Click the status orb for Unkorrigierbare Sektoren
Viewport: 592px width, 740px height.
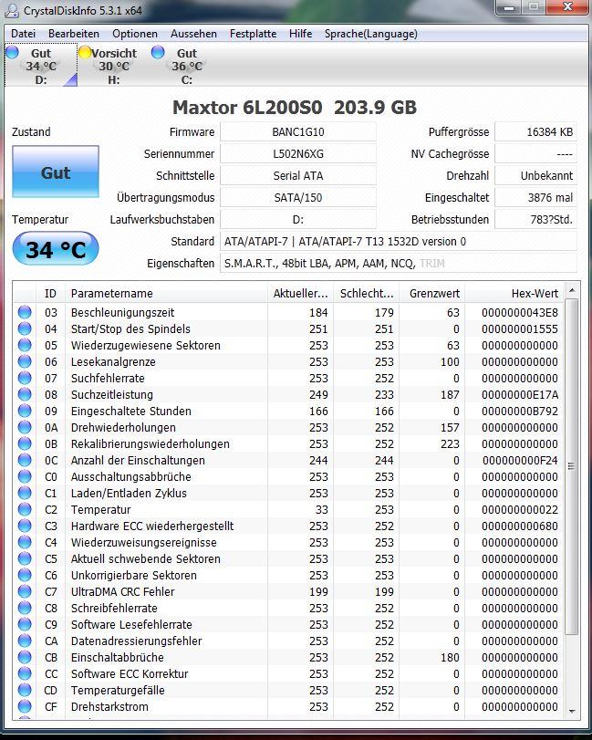tap(25, 575)
